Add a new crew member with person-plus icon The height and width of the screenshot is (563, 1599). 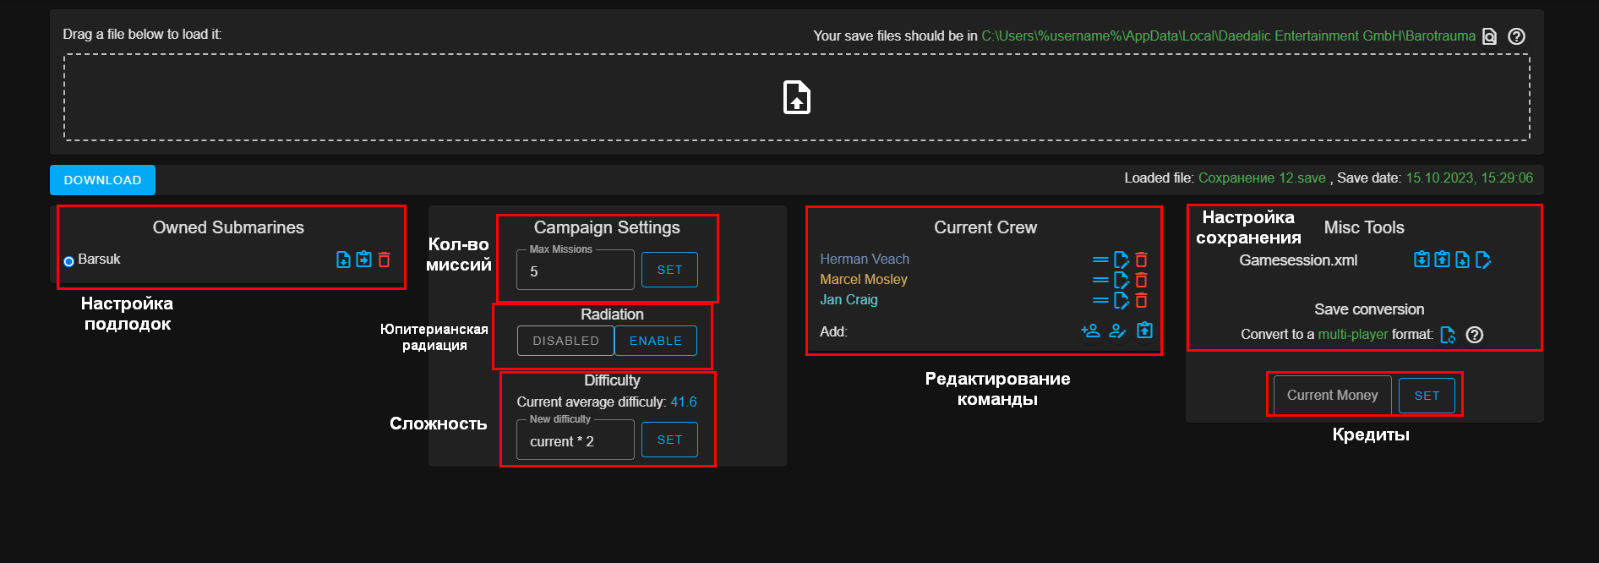tap(1090, 331)
